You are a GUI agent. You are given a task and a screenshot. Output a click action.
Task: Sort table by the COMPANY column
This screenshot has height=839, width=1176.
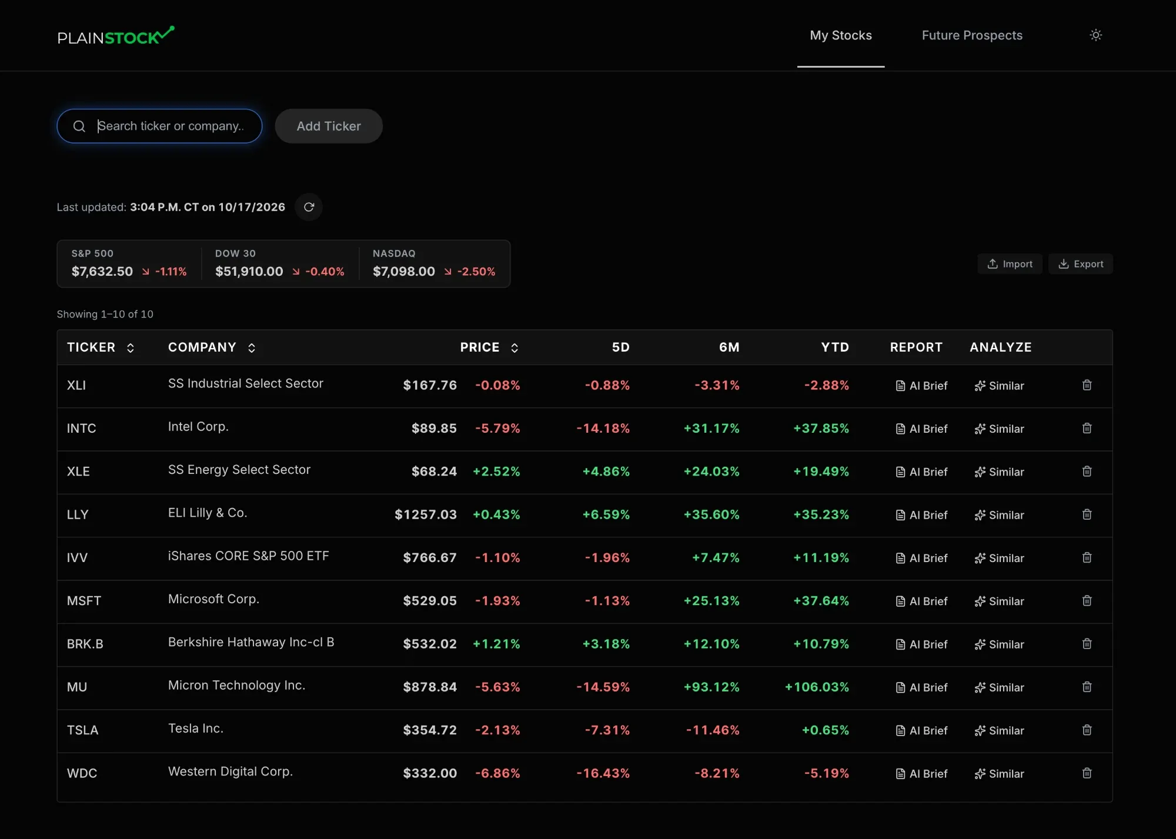212,347
